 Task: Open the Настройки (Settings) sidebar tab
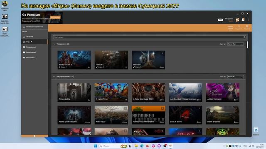tap(34, 58)
